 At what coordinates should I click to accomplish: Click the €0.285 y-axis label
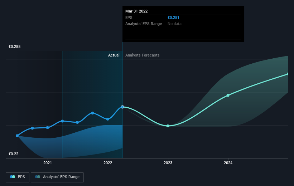pos(15,46)
